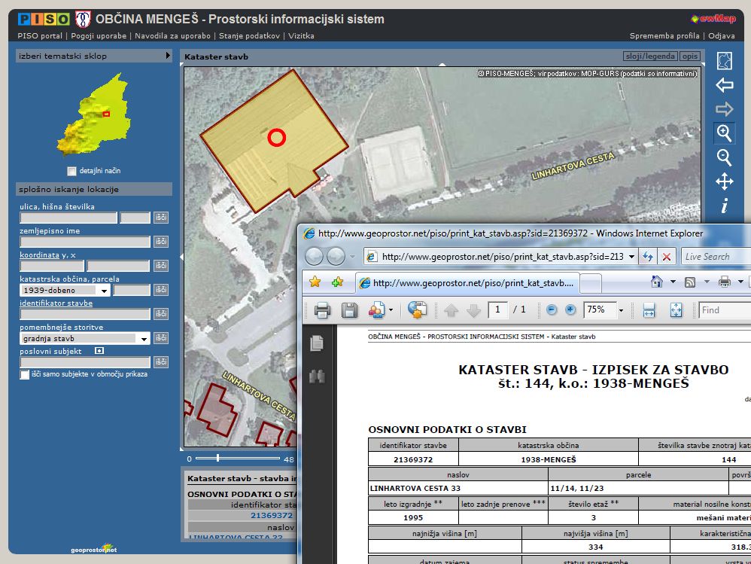Click the PDF toolbar print icon
This screenshot has height=564, width=751.
[x=322, y=309]
